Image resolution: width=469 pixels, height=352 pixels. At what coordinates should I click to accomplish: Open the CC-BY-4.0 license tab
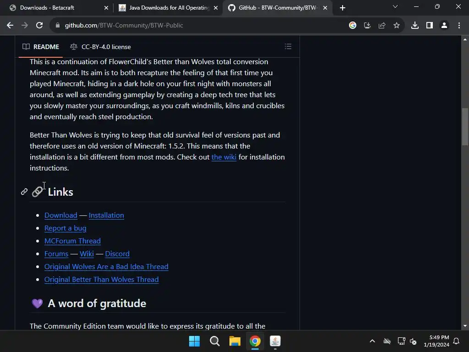pyautogui.click(x=100, y=47)
